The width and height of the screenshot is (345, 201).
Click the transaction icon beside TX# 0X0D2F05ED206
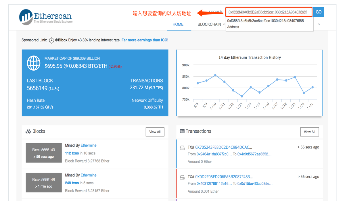182,177
